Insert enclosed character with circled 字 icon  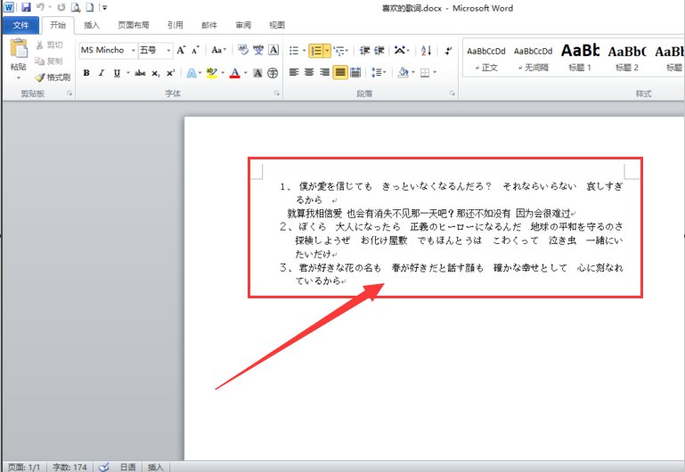[x=273, y=73]
